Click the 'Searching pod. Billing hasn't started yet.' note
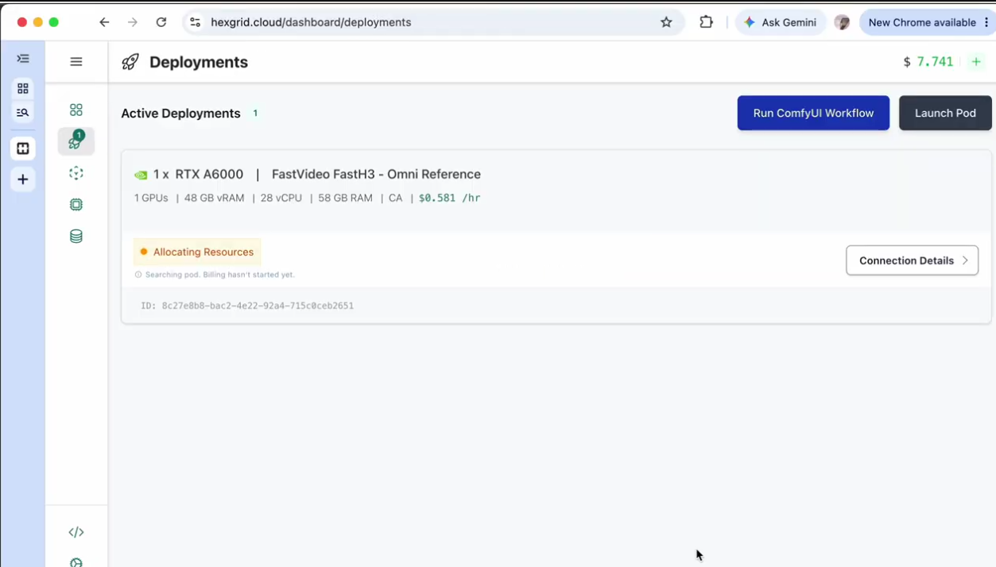 (220, 275)
